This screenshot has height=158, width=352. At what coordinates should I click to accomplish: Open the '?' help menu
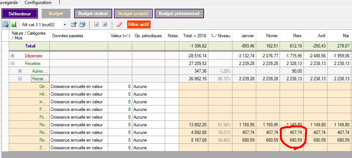tap(59, 3)
